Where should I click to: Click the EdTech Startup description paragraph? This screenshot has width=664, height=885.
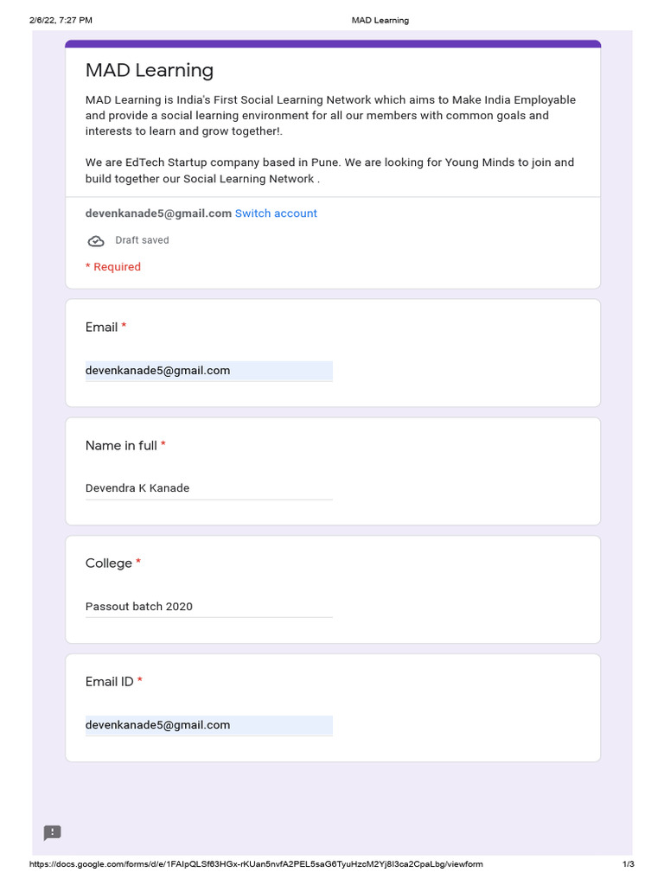(329, 170)
